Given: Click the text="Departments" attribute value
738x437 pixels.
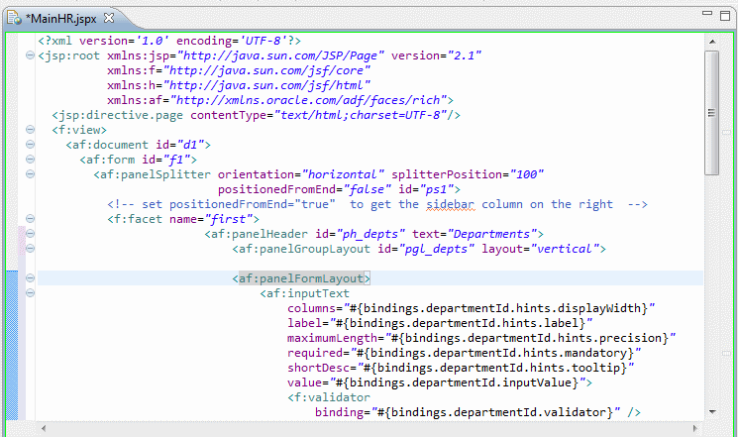Looking at the screenshot, I should coord(492,234).
